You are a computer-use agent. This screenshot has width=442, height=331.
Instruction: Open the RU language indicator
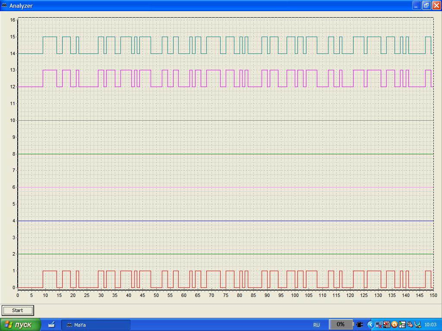tap(316, 325)
